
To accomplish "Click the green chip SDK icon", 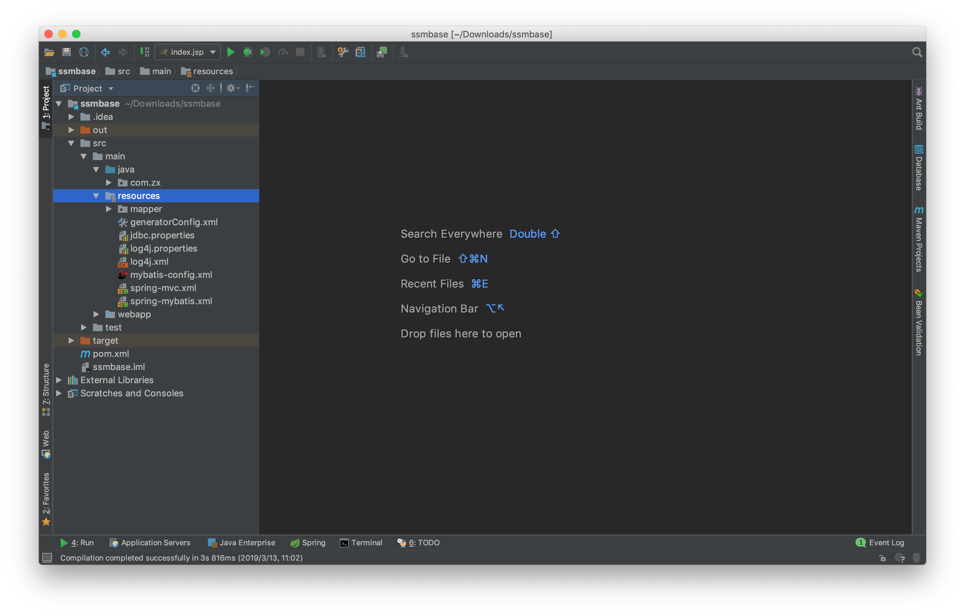I will (x=382, y=52).
